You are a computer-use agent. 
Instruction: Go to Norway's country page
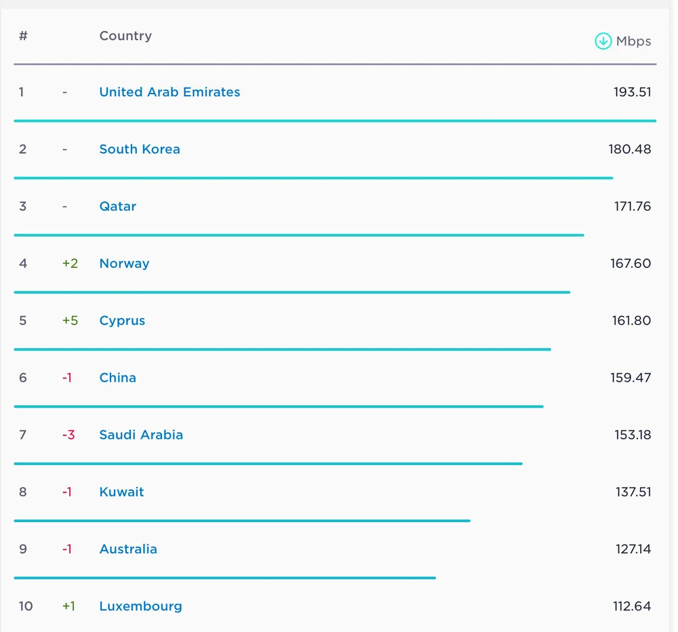click(x=124, y=263)
